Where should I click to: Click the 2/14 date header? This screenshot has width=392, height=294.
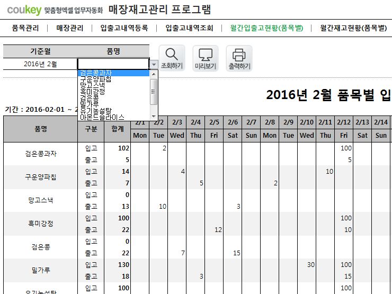pyautogui.click(x=381, y=122)
